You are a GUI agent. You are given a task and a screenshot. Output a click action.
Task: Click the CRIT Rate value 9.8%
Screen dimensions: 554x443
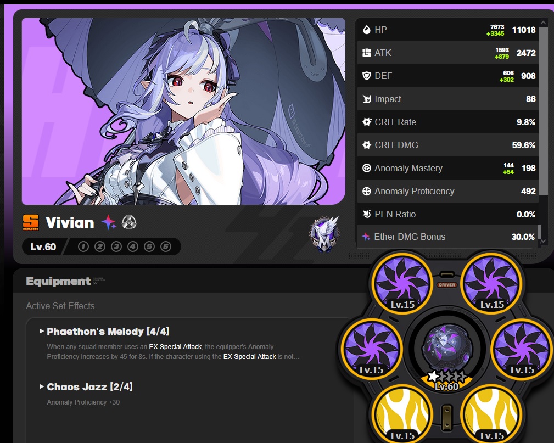(x=526, y=122)
